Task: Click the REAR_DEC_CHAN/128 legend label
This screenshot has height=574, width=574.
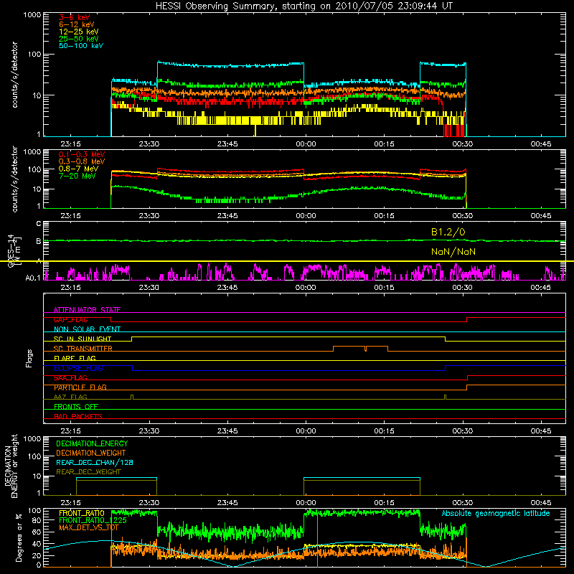Action: click(x=95, y=462)
